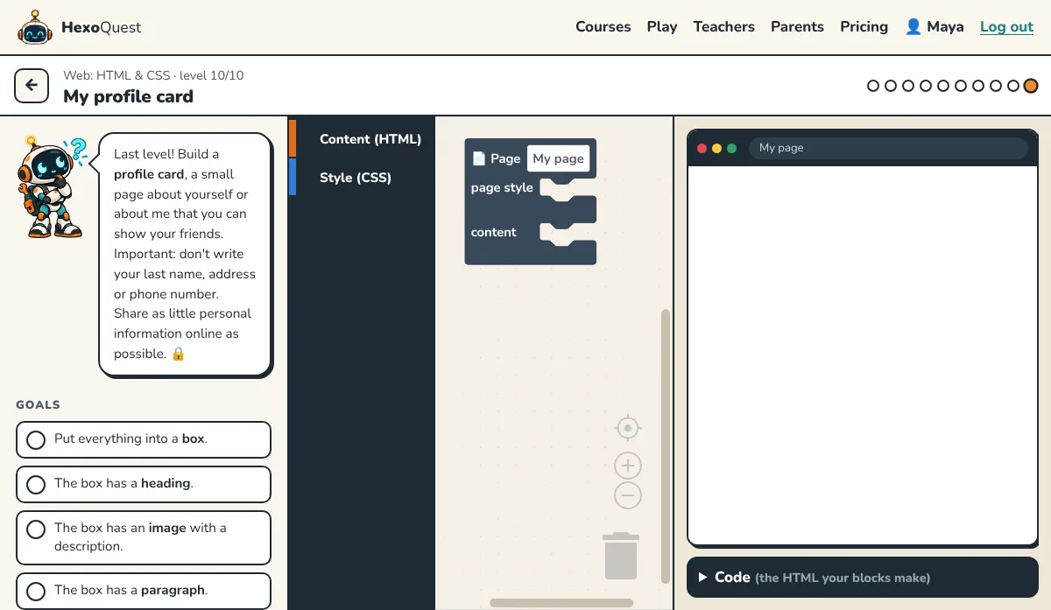The image size is (1051, 610).
Task: Click the 'My page' preview address bar
Action: 887,148
